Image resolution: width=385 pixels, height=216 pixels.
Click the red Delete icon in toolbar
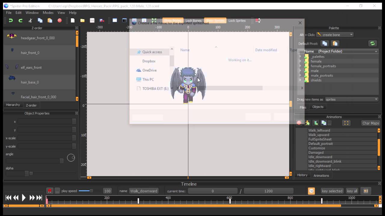pos(60,20)
